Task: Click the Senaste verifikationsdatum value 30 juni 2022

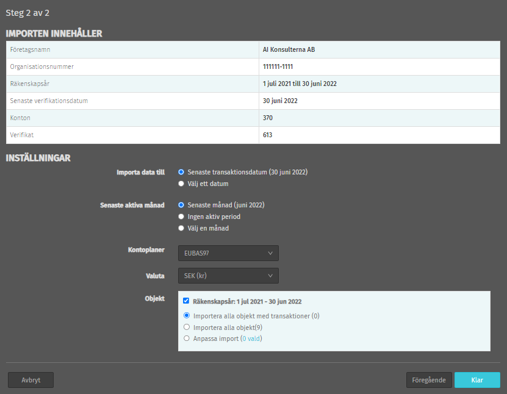Action: (x=280, y=101)
